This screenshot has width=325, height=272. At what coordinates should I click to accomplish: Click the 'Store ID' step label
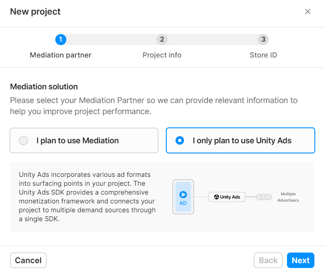[263, 55]
